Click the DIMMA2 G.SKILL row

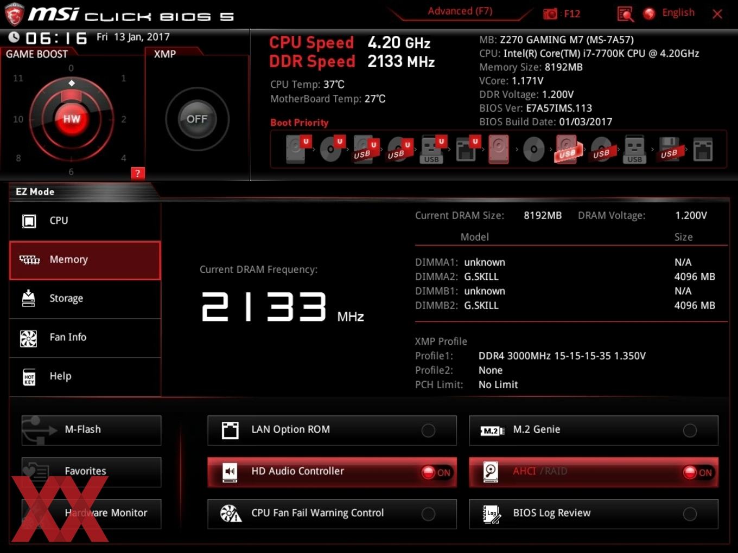coord(565,276)
